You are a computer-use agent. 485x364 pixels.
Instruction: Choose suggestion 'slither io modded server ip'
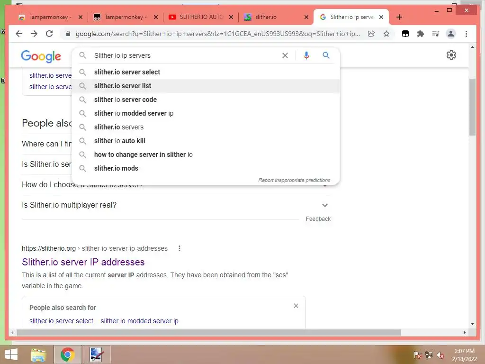tap(206, 113)
